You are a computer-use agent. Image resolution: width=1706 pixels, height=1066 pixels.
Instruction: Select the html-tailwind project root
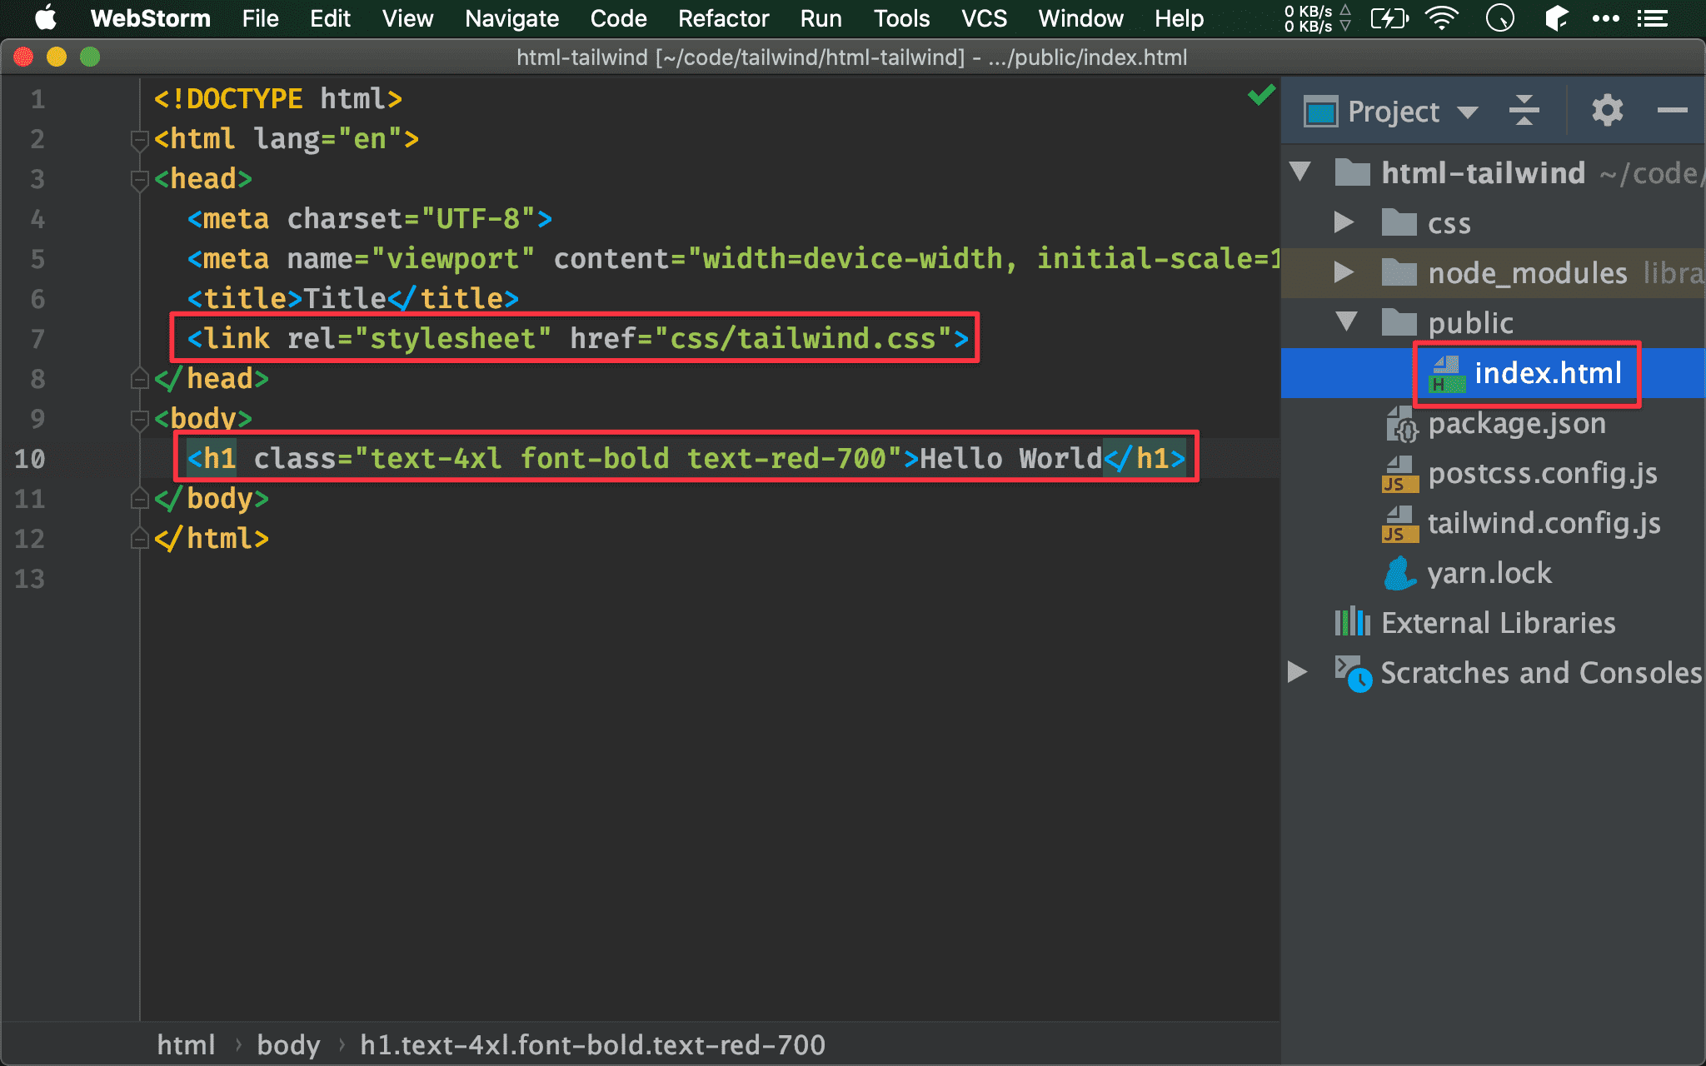(x=1483, y=173)
